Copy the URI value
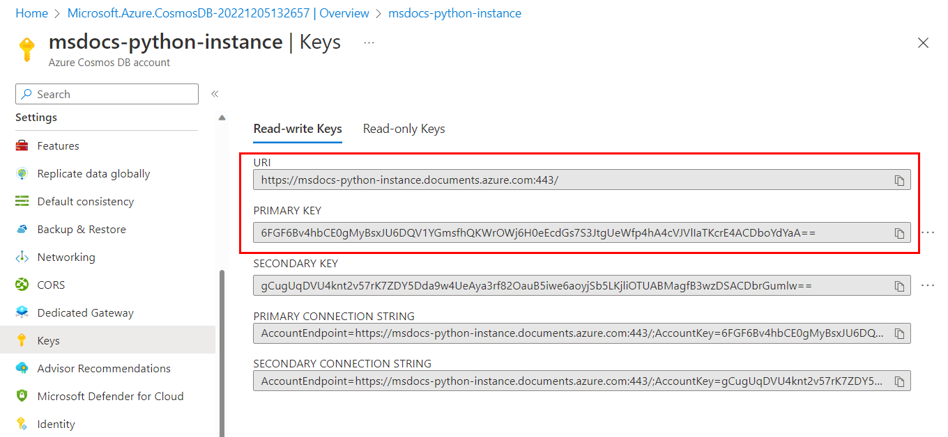 click(x=899, y=180)
